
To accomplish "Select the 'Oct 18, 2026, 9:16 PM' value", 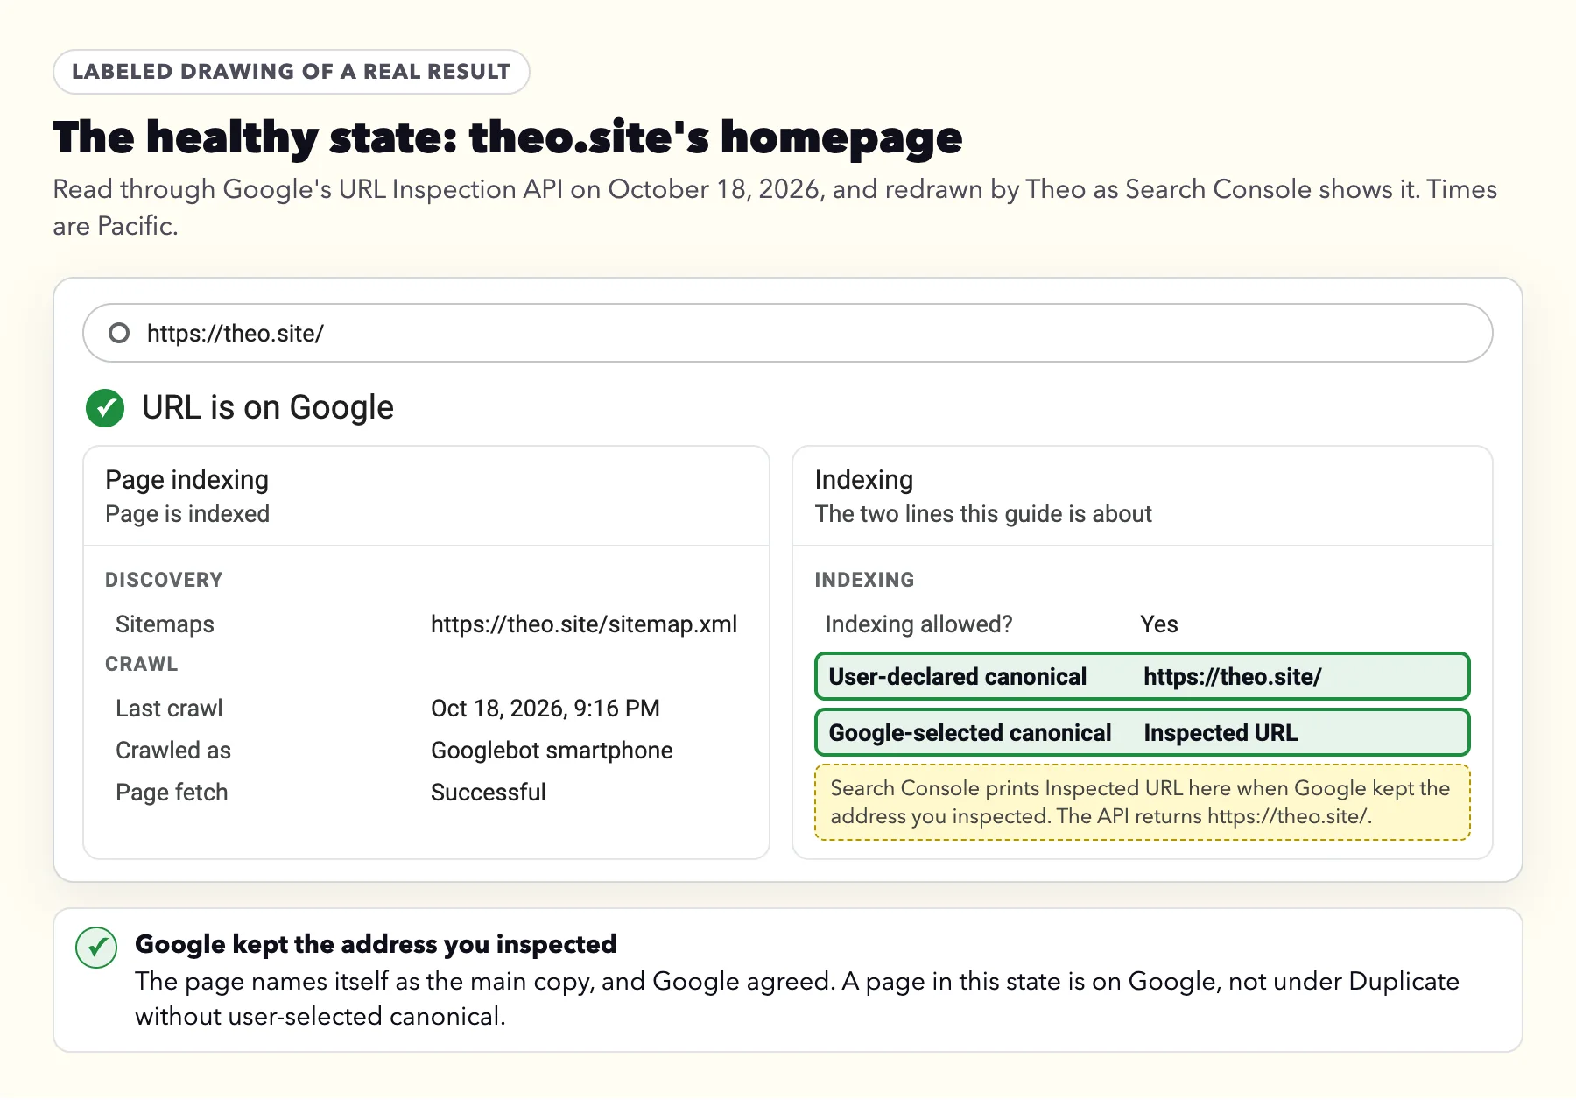I will (x=545, y=709).
